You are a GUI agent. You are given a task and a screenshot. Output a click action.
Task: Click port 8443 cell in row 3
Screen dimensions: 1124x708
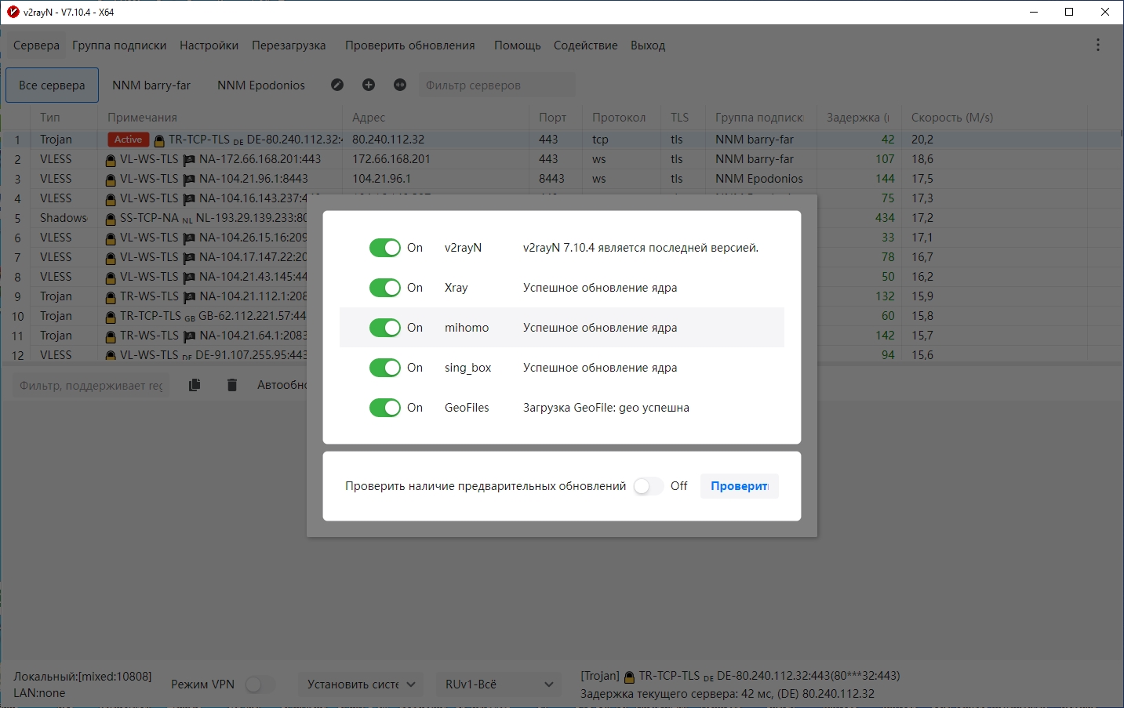click(x=552, y=179)
